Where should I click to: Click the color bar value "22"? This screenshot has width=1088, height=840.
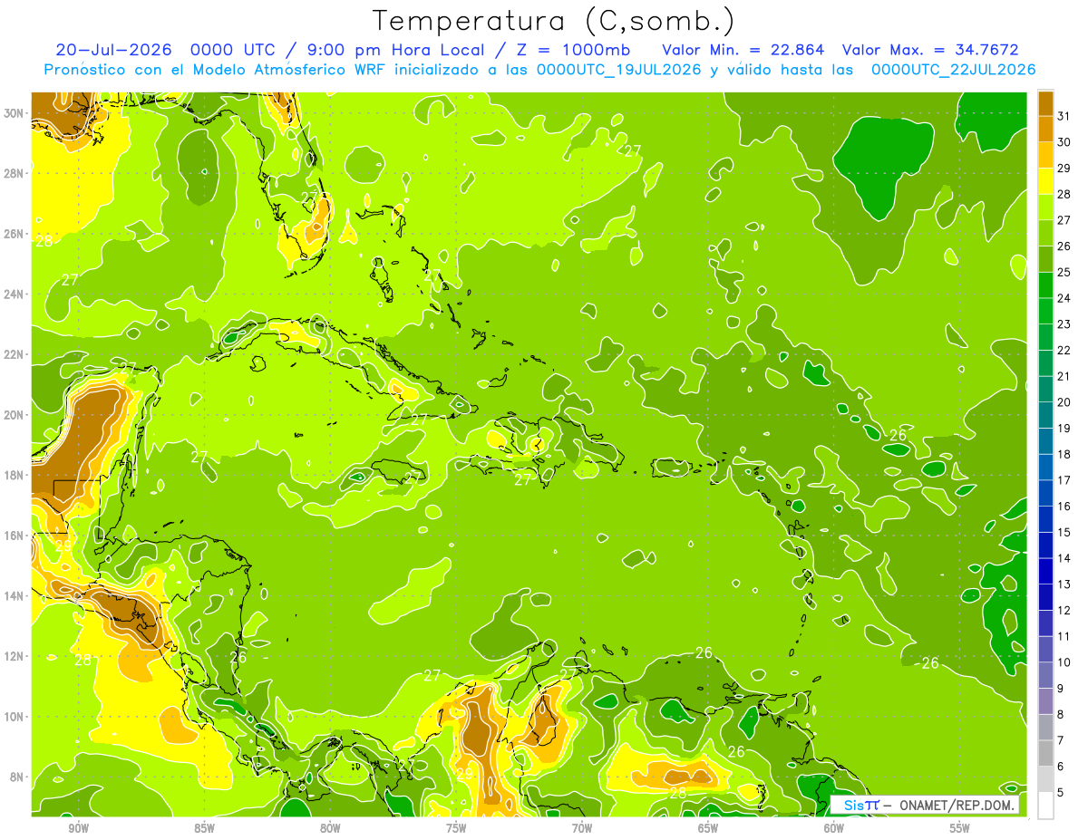coord(1064,350)
